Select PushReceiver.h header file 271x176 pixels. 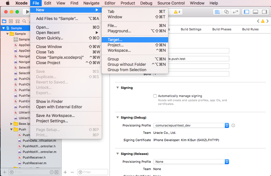[x=34, y=157]
